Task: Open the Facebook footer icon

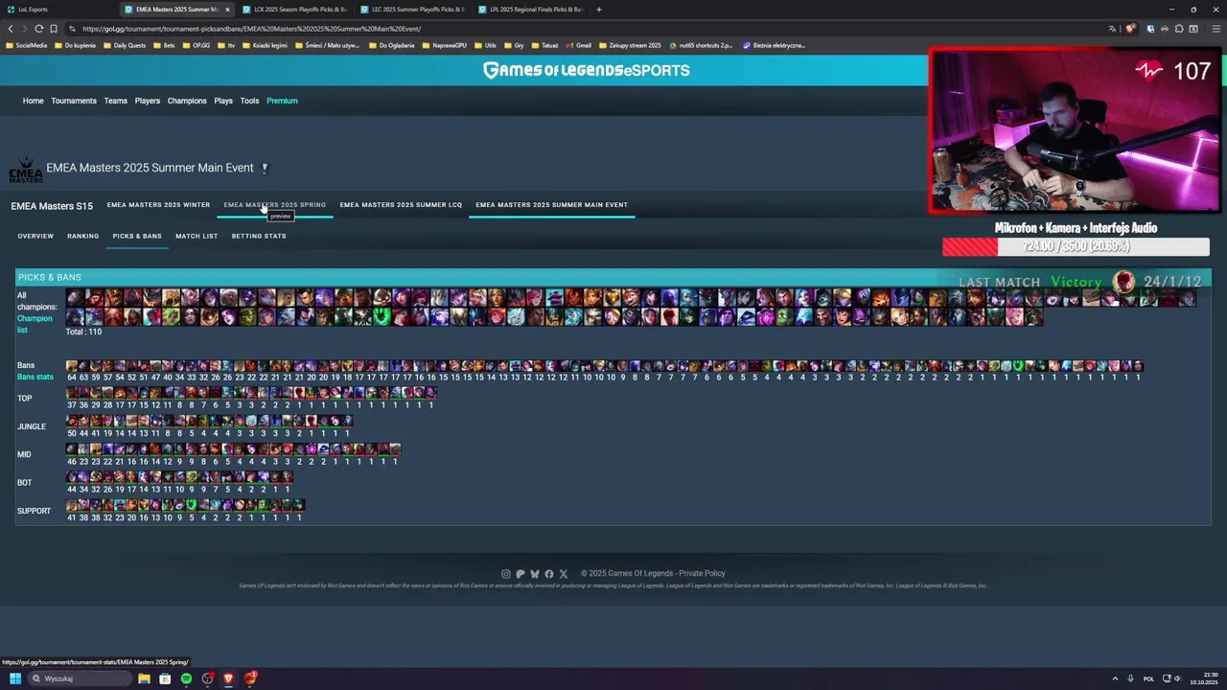Action: 549,574
